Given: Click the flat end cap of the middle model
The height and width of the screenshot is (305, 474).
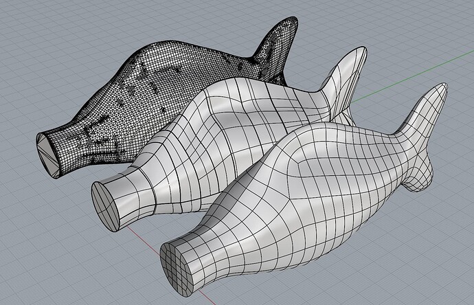Looking at the screenshot, I should pyautogui.click(x=104, y=207).
